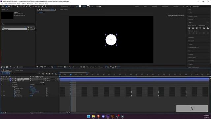The width and height of the screenshot is (211, 119).
Task: Open the Composition menu
Action: (12, 4)
